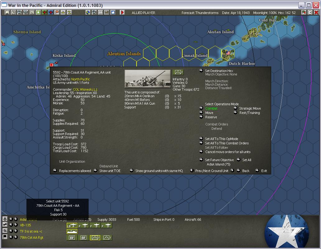
Task: Click the cloud weather toolbar icon
Action: [113, 12]
